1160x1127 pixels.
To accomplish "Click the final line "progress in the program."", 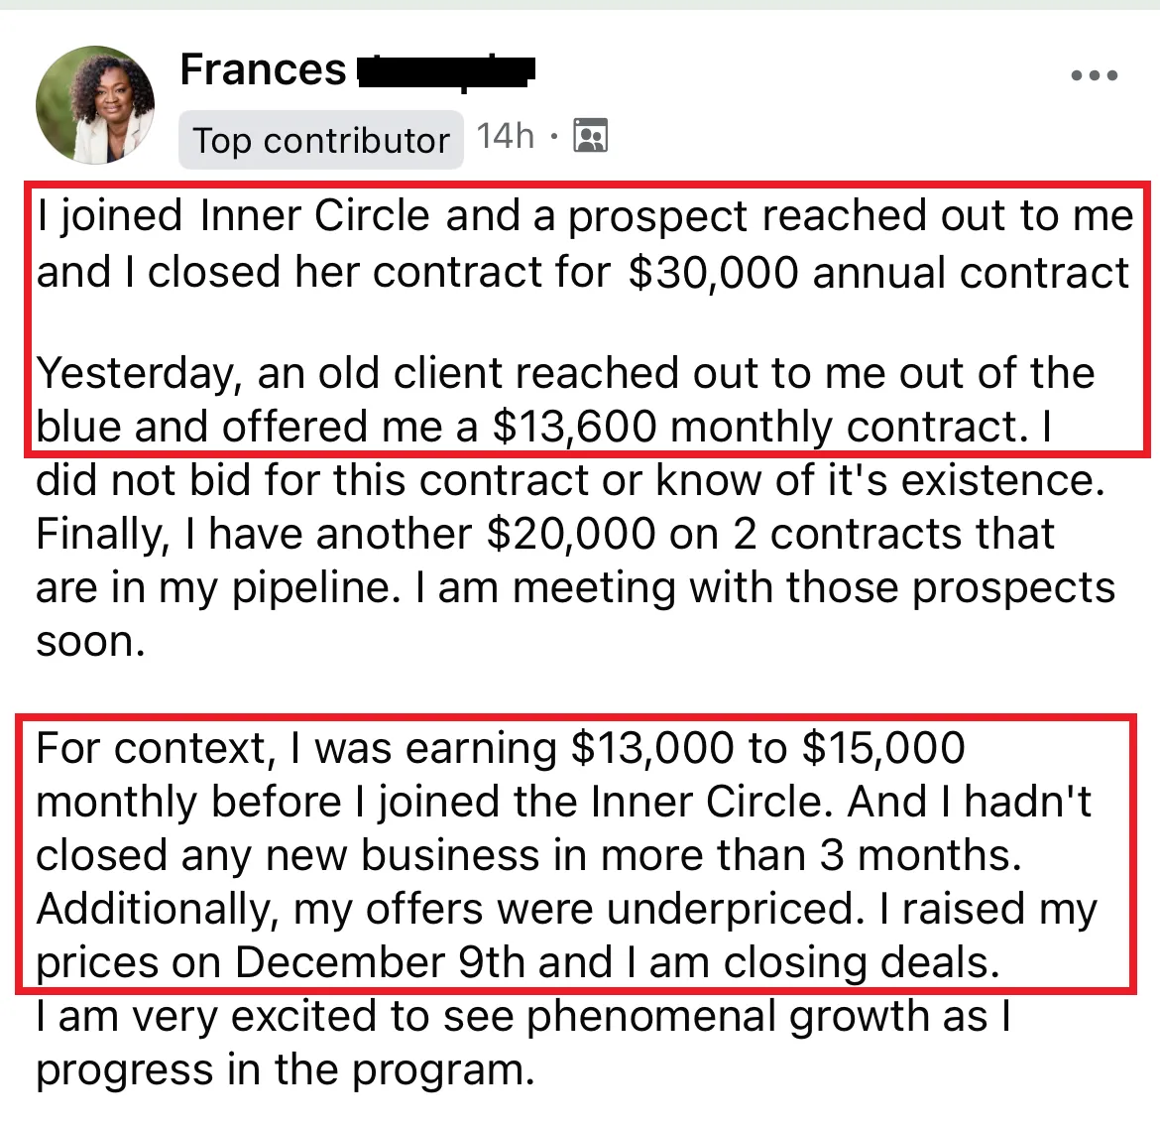I will [286, 1070].
